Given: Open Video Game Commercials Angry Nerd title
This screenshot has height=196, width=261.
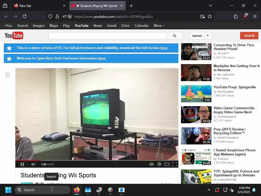Looking at the screenshot, I should (x=235, y=110).
